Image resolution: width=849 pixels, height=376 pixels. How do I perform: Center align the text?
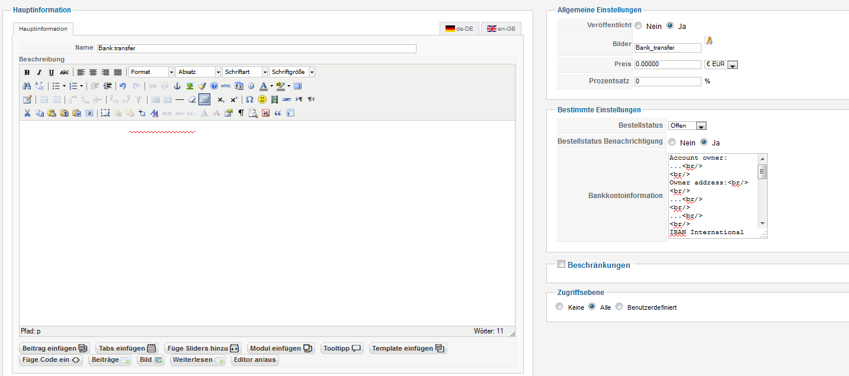(x=93, y=72)
